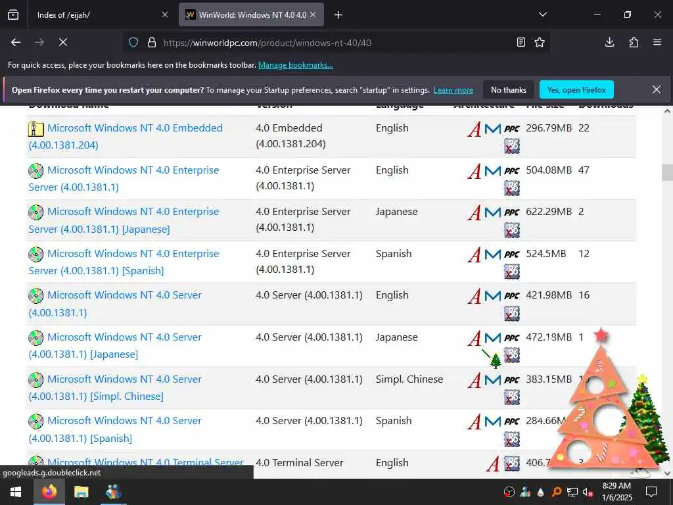Click the 4.0 Terminal Server version cell
The image size is (673, 505).
coord(300,463)
